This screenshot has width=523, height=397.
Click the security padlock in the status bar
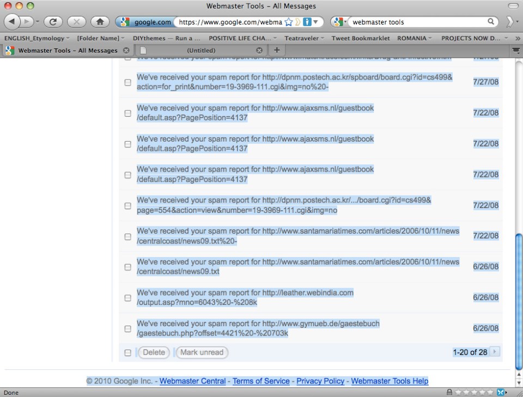click(x=449, y=392)
